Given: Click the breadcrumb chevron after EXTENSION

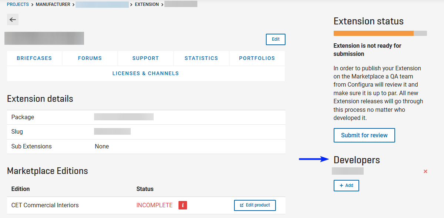Looking at the screenshot, I should 162,4.
